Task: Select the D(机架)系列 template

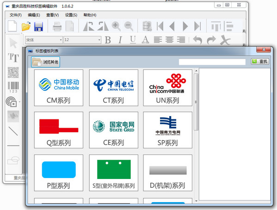Action: pyautogui.click(x=168, y=173)
